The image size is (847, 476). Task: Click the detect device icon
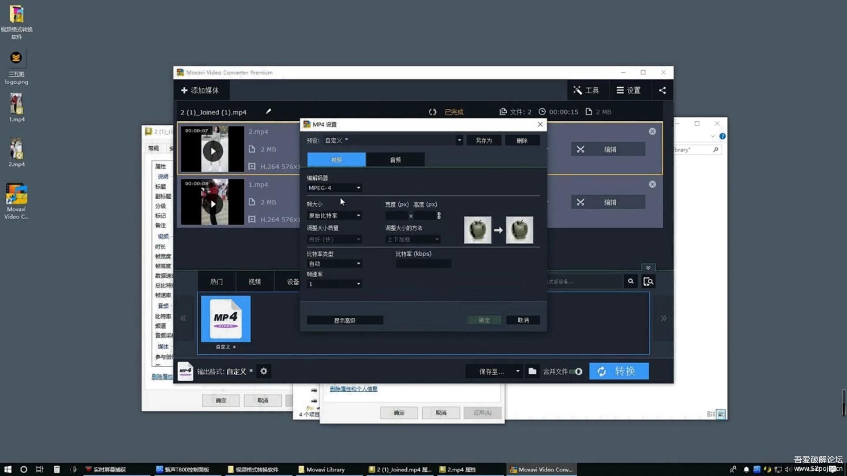click(x=648, y=281)
